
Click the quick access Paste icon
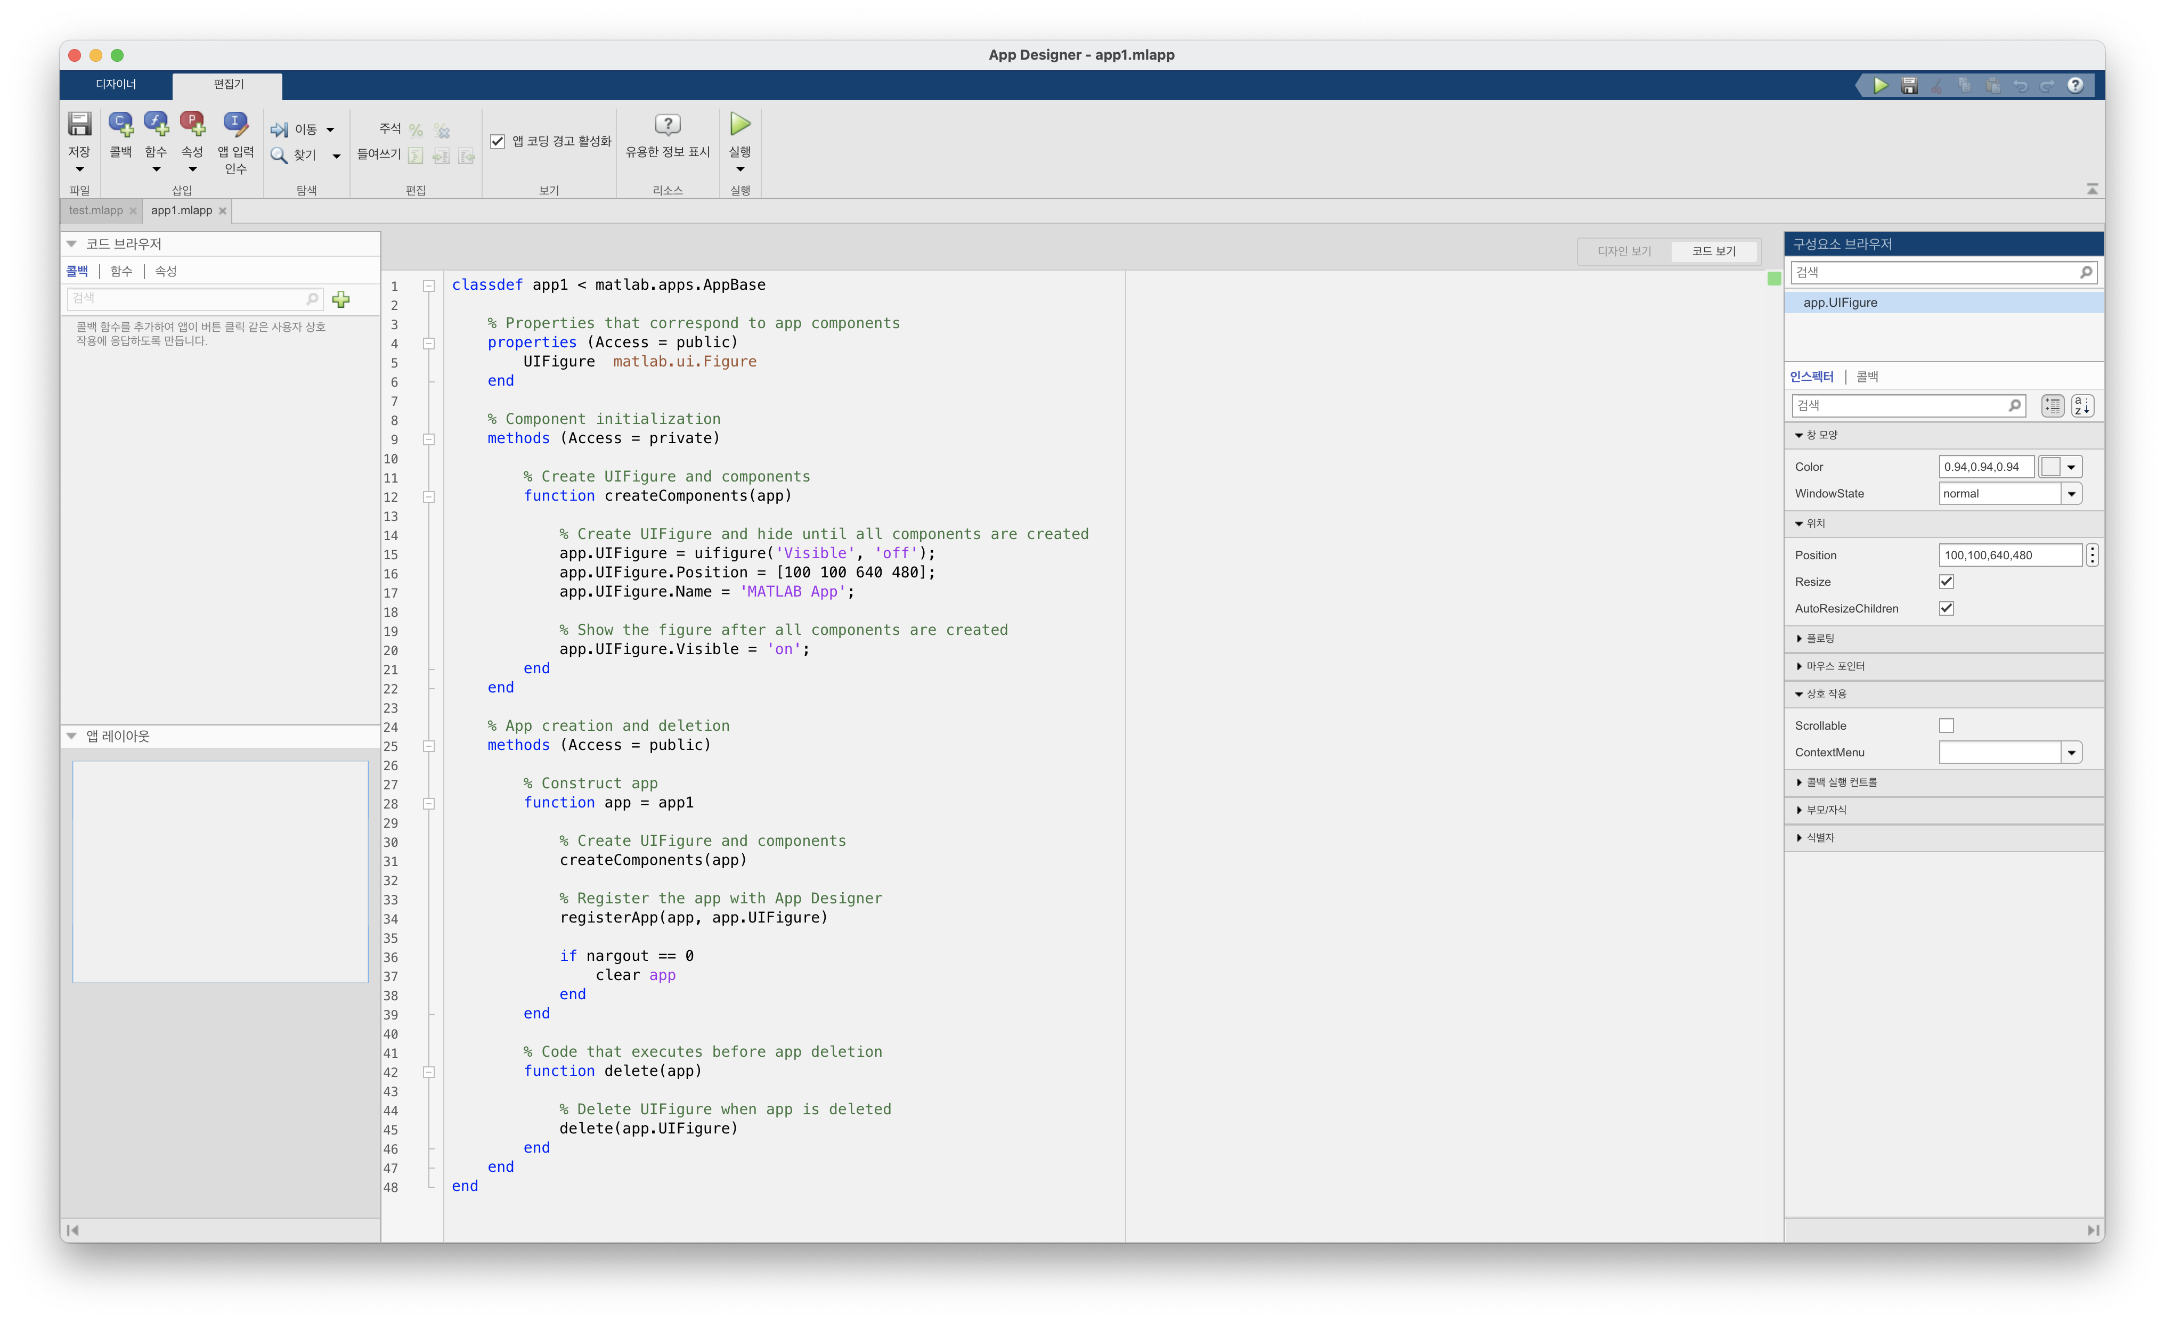point(1993,85)
